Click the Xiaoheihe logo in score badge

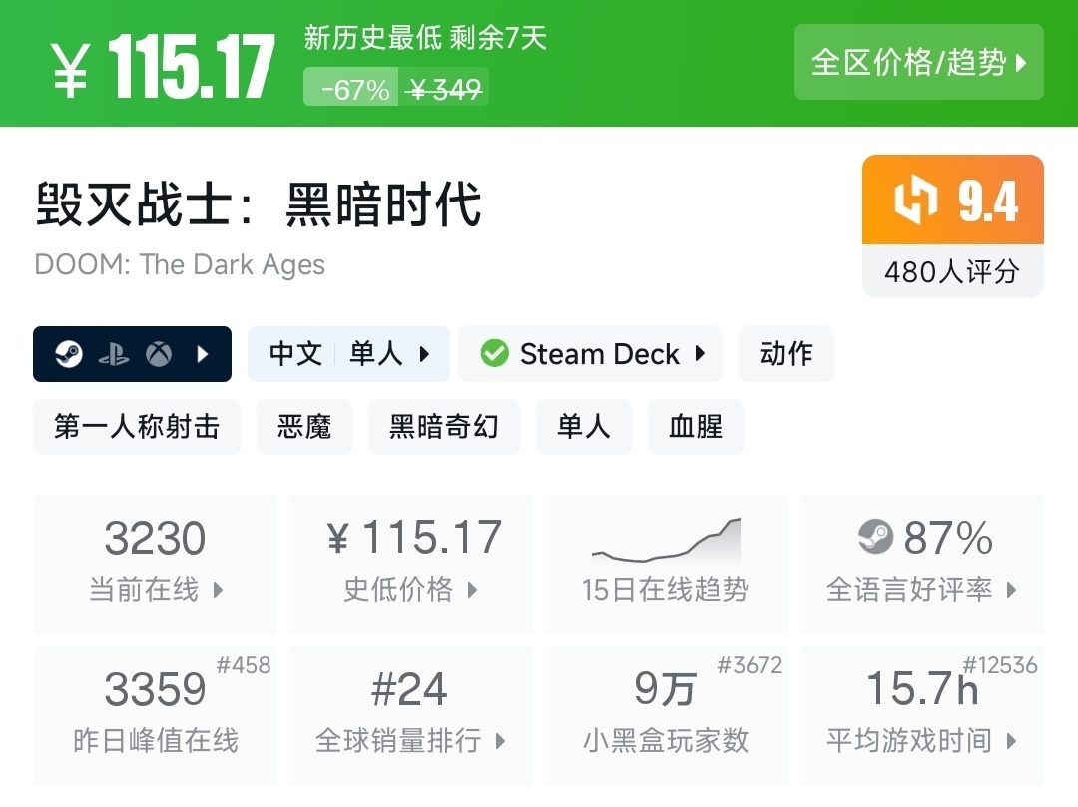[915, 201]
